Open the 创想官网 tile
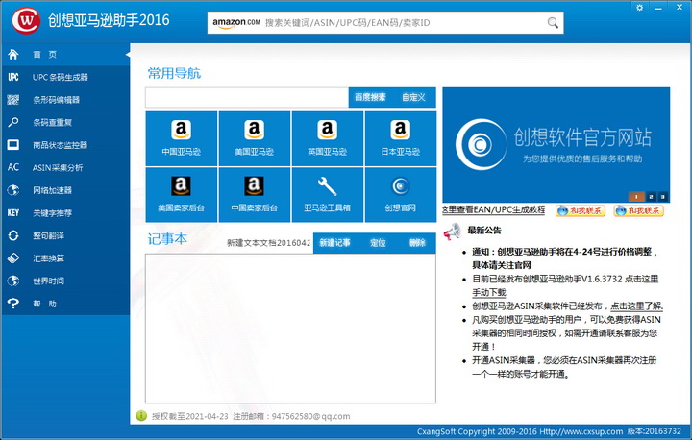Viewport: 692px width, 440px height. coord(400,195)
